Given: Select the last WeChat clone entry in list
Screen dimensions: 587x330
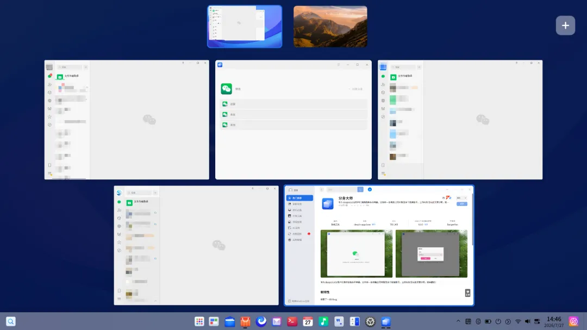Looking at the screenshot, I should click(x=293, y=125).
